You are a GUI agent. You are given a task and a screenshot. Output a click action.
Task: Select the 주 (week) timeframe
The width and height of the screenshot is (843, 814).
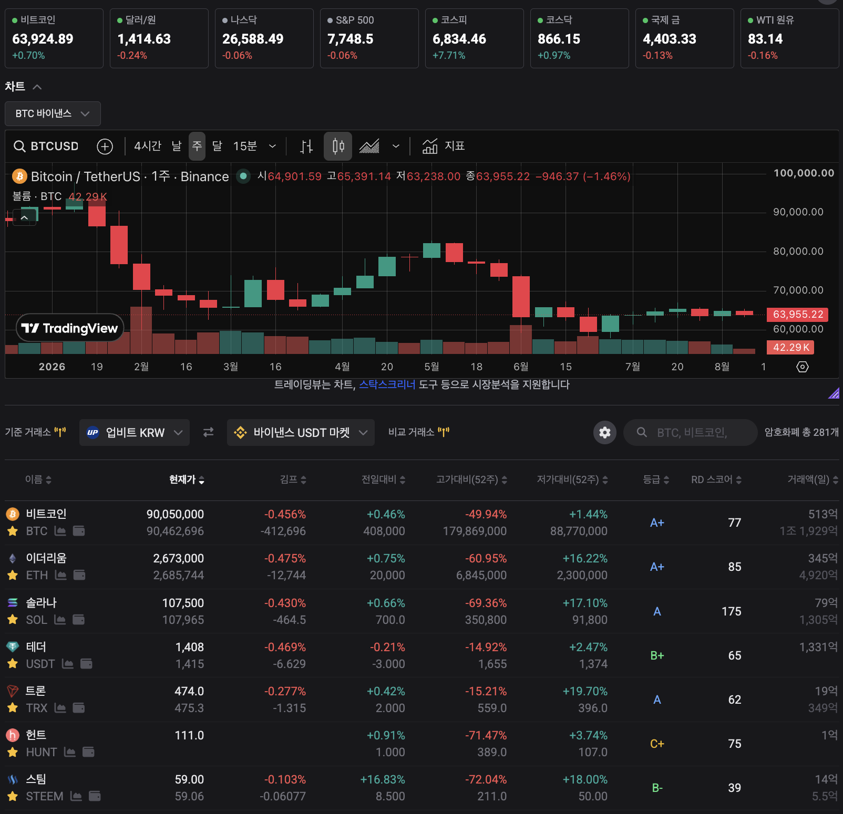coord(197,146)
